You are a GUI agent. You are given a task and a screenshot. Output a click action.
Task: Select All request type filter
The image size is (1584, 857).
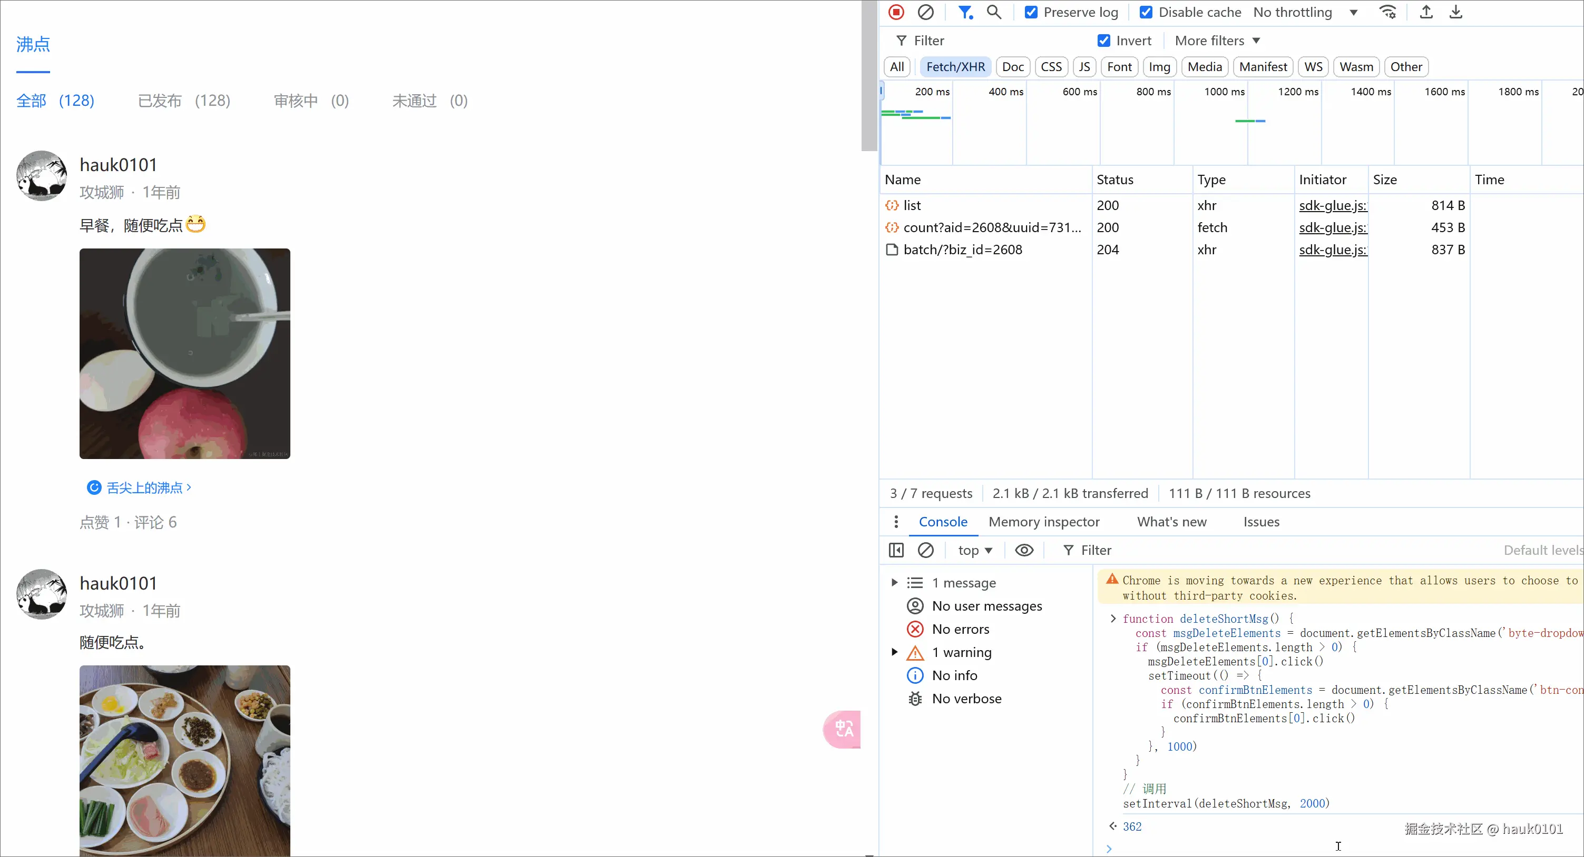click(896, 67)
